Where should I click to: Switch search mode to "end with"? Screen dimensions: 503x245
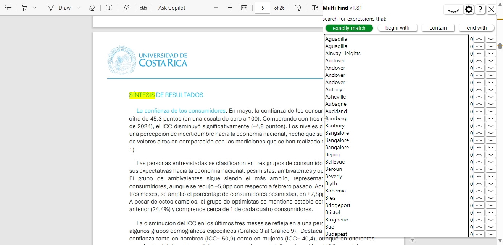tap(477, 28)
